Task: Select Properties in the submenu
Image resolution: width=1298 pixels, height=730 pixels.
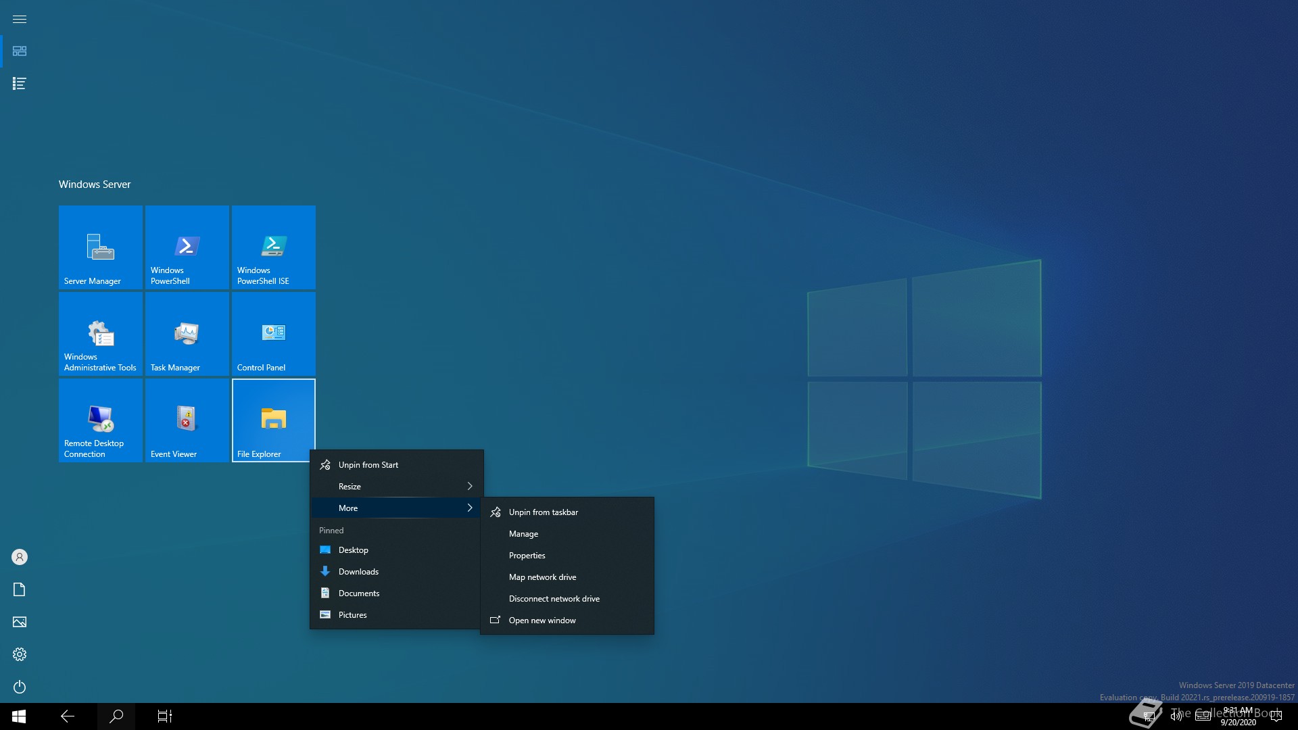Action: 567,556
